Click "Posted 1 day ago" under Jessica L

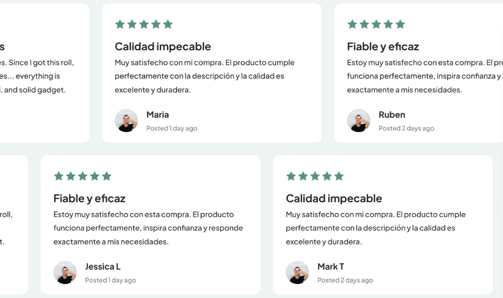click(x=111, y=280)
